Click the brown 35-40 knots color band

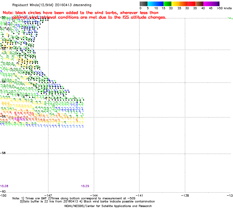click(199, 4)
